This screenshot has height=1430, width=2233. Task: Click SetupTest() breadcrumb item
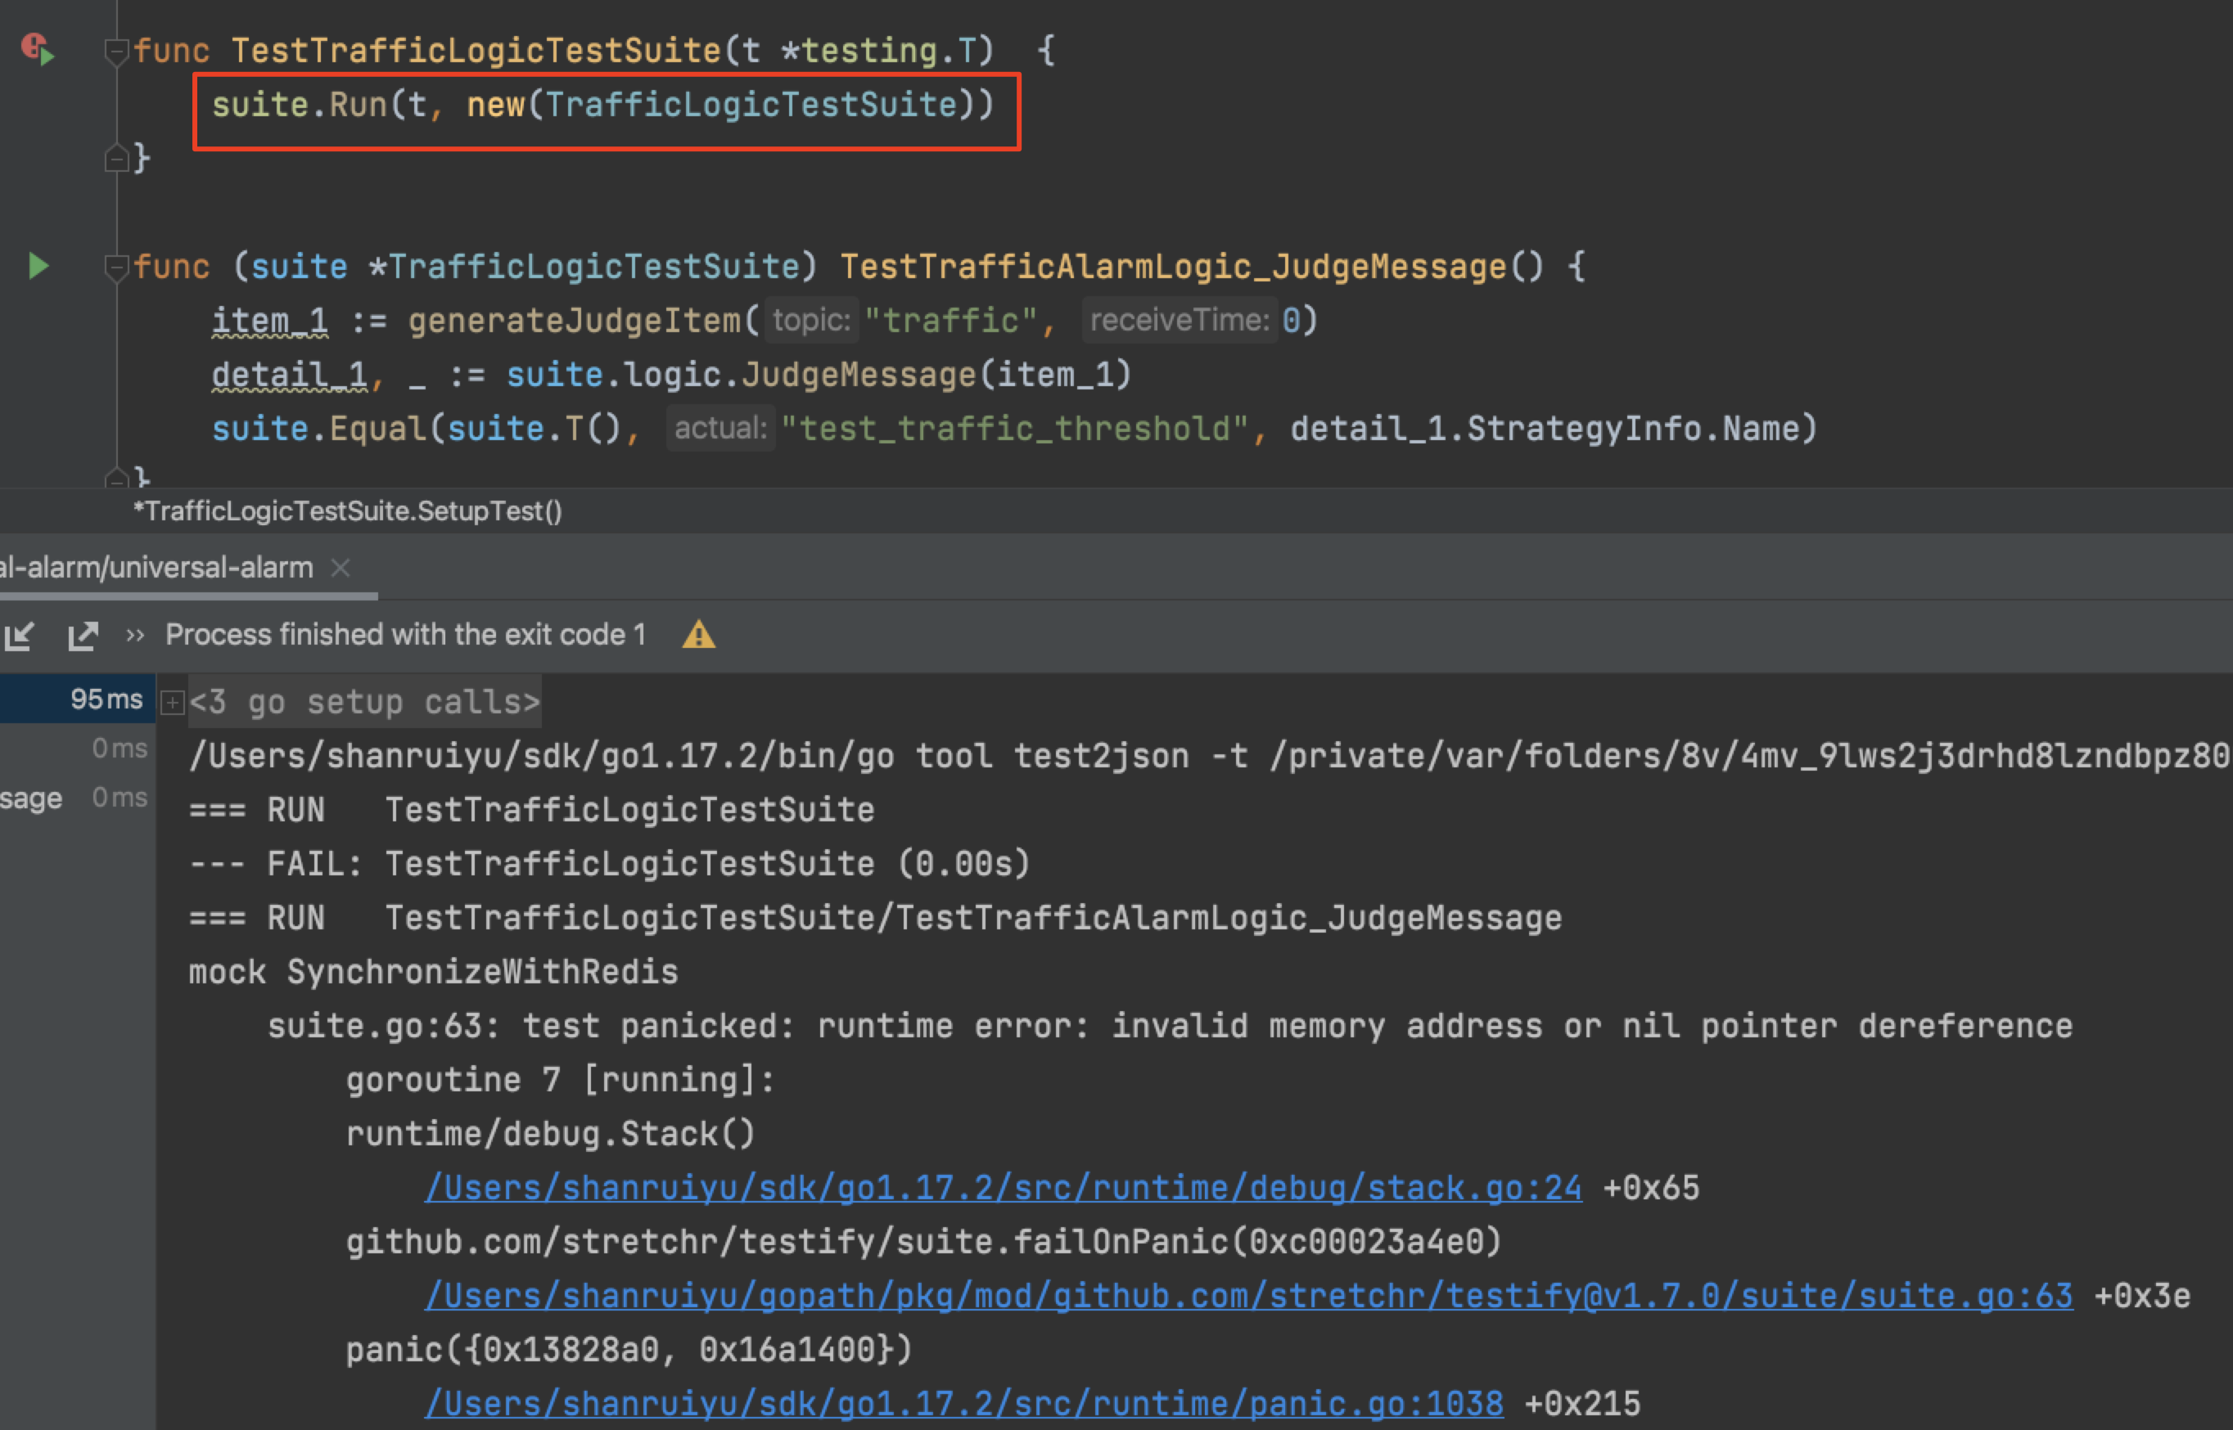(x=349, y=511)
